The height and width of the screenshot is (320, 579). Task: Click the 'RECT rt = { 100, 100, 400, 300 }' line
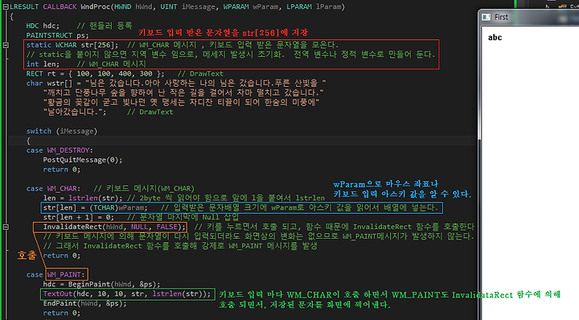point(95,74)
